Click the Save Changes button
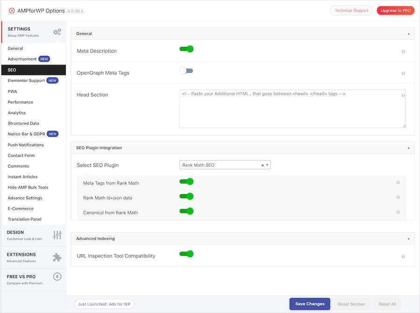This screenshot has height=313, width=420. 310,304
